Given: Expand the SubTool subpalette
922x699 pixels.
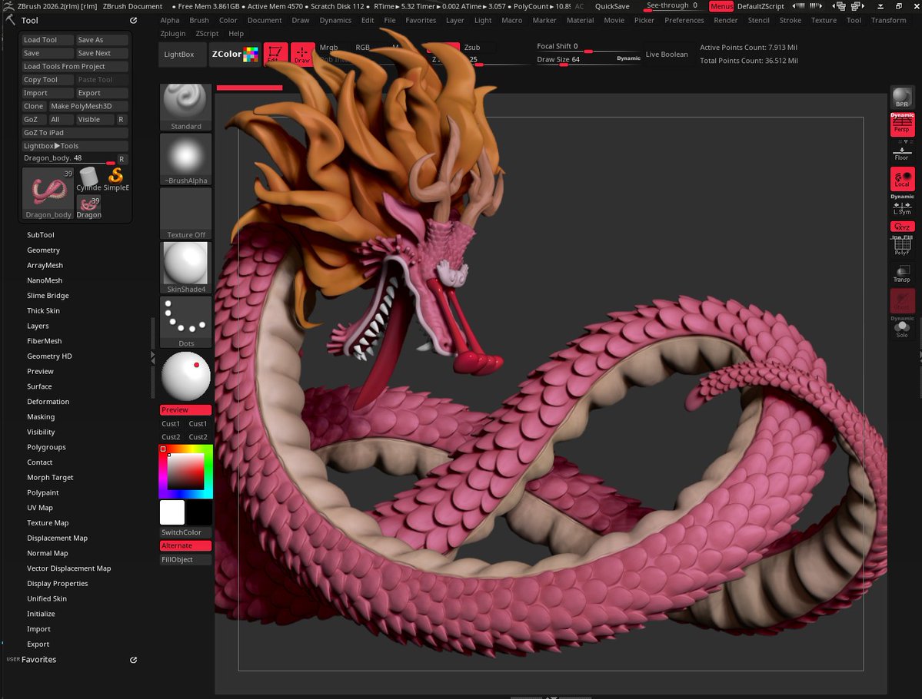Looking at the screenshot, I should tap(41, 235).
